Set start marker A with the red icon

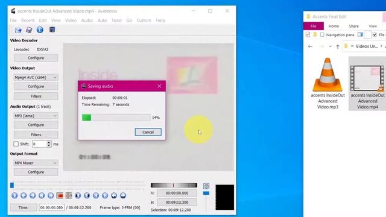pyautogui.click(x=60, y=195)
